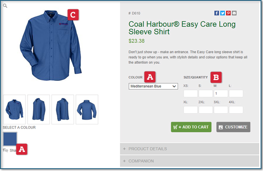Share product via email icon
Image resolution: width=263 pixels, height=171 pixels.
click(234, 13)
